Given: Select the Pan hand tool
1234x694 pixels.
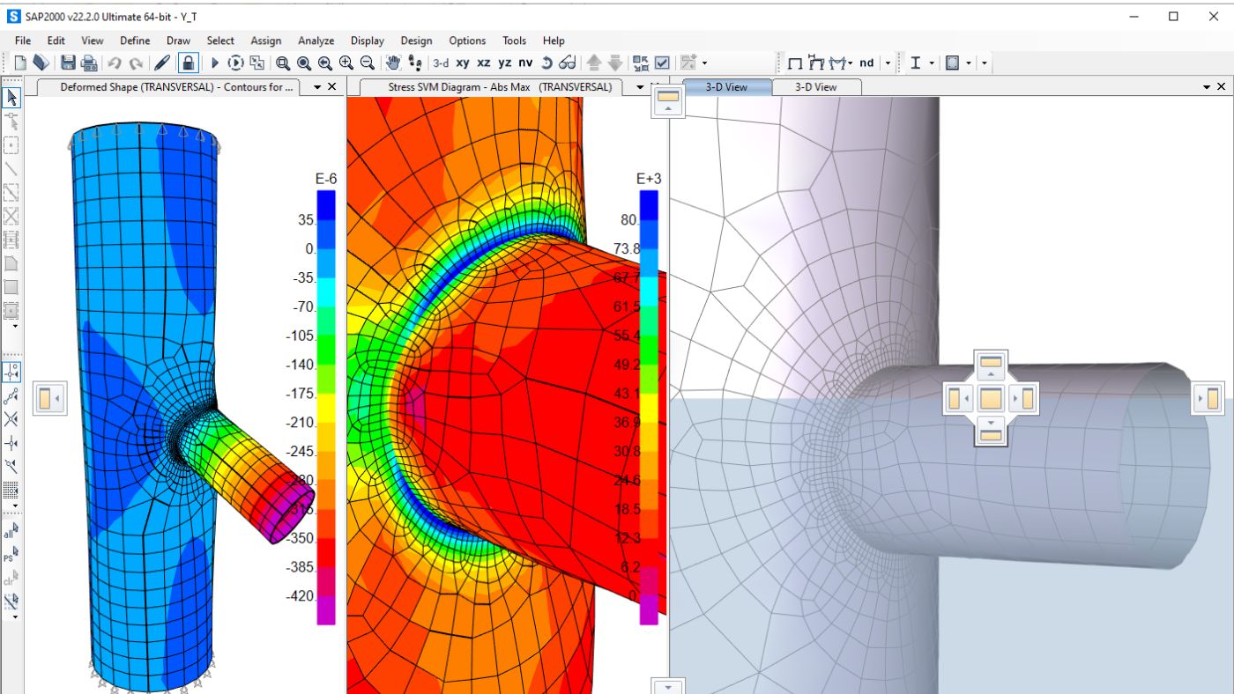Looking at the screenshot, I should 393,63.
